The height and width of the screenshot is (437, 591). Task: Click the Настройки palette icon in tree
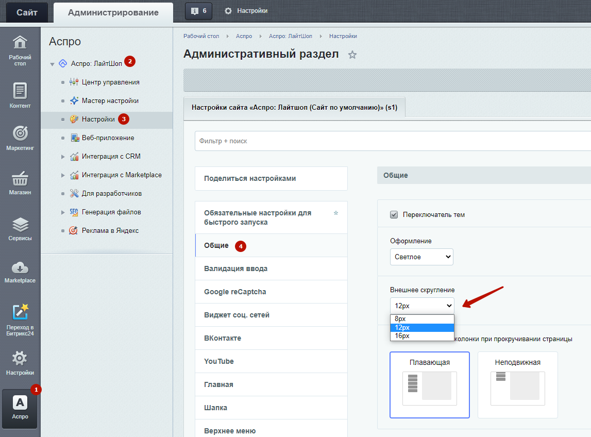pyautogui.click(x=74, y=119)
